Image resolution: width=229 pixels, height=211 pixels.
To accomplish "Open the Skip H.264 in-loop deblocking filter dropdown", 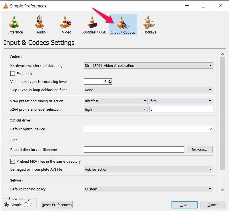I will (x=148, y=90).
